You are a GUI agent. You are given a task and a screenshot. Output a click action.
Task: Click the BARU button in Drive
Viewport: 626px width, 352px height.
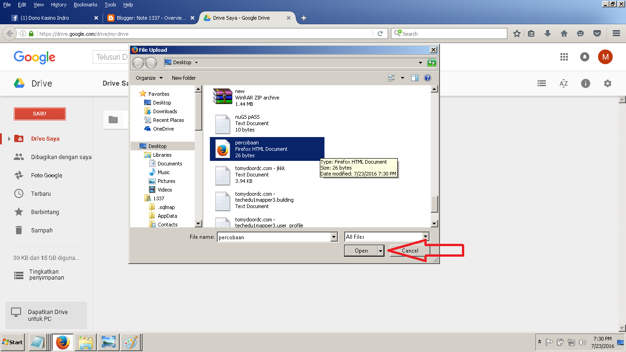39,114
